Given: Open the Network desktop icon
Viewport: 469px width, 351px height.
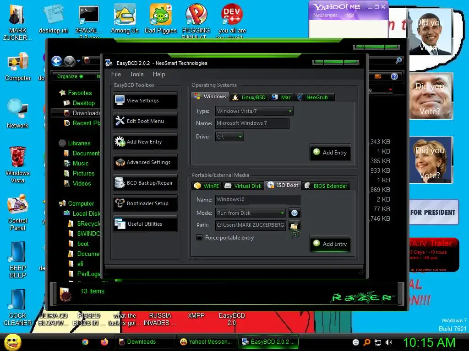Looking at the screenshot, I should (18, 114).
